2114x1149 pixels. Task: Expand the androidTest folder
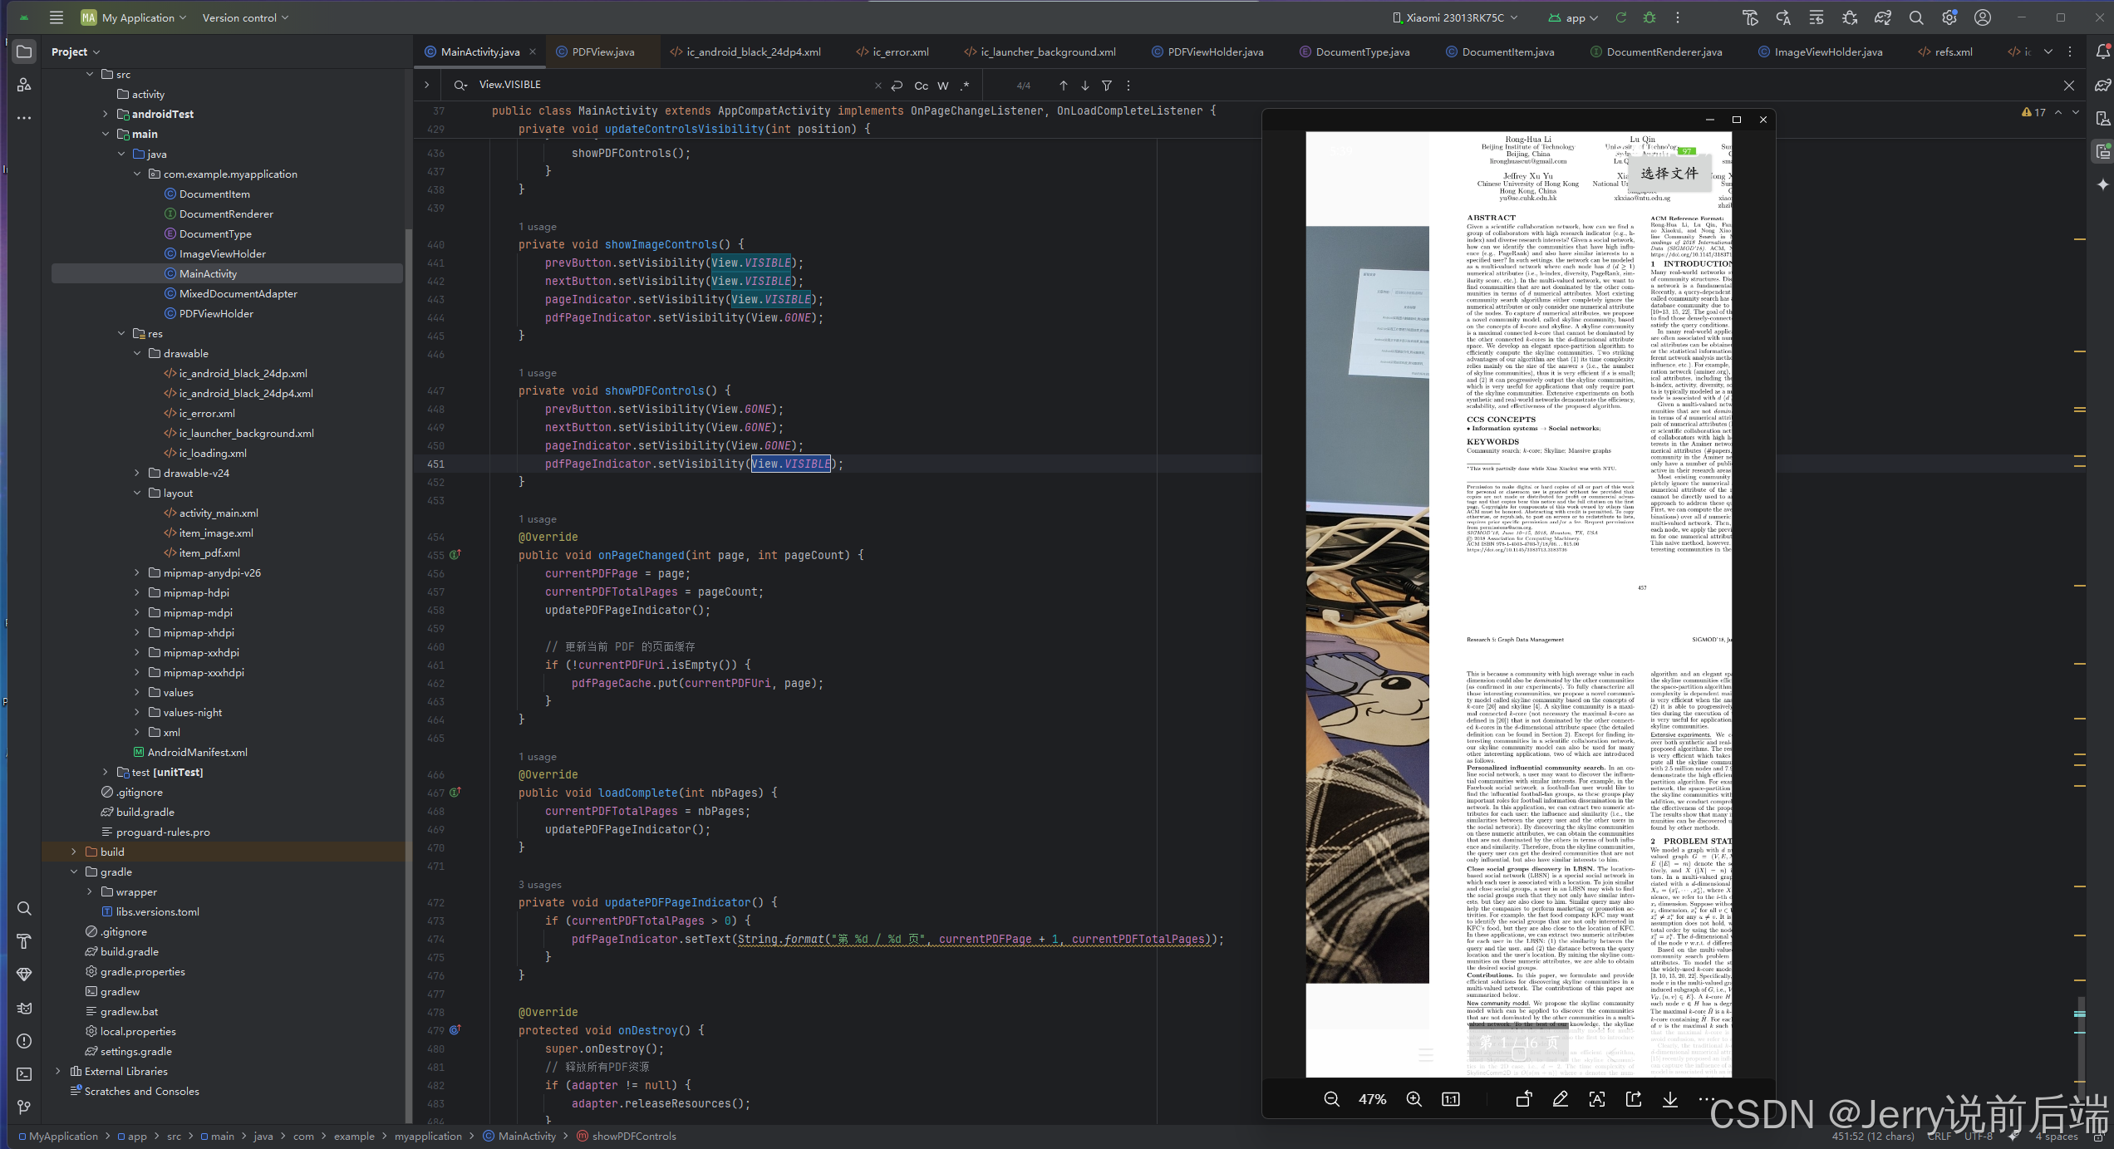tap(106, 114)
